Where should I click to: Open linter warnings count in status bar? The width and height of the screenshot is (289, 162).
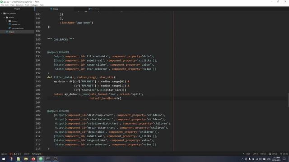click(15, 154)
